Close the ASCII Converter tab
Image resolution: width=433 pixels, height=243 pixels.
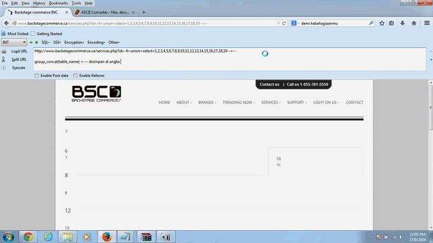click(133, 12)
